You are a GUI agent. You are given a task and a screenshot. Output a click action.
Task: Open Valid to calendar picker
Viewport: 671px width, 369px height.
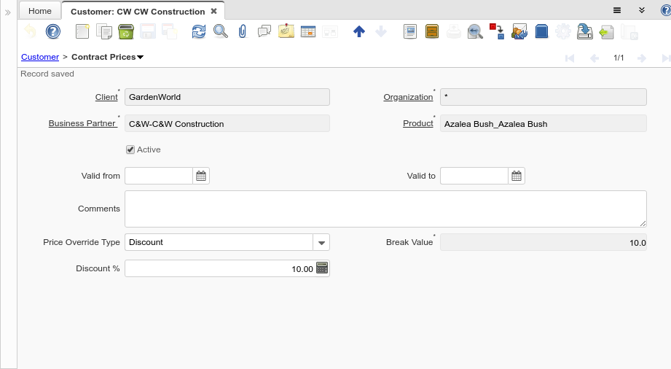pyautogui.click(x=517, y=176)
